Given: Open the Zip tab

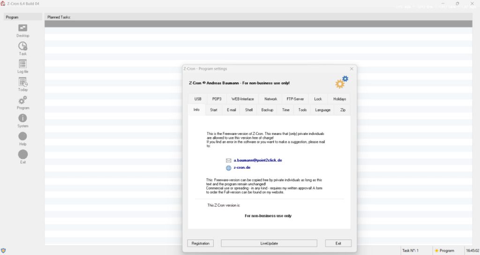Looking at the screenshot, I should [343, 110].
